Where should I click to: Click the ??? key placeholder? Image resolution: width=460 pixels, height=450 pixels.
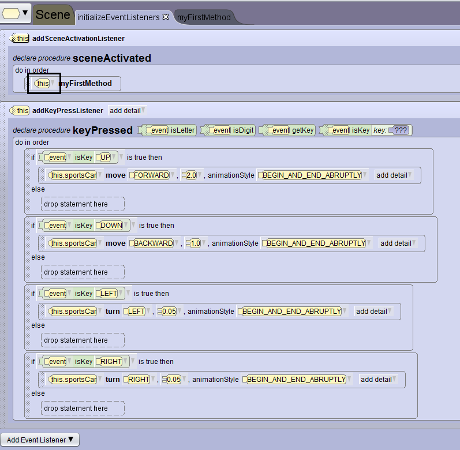click(x=398, y=130)
